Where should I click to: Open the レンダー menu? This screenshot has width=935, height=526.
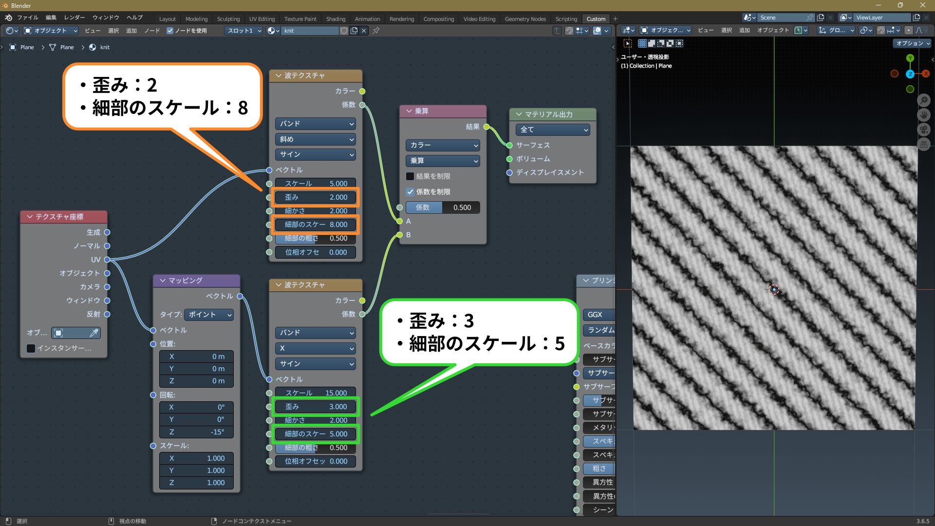pos(75,18)
